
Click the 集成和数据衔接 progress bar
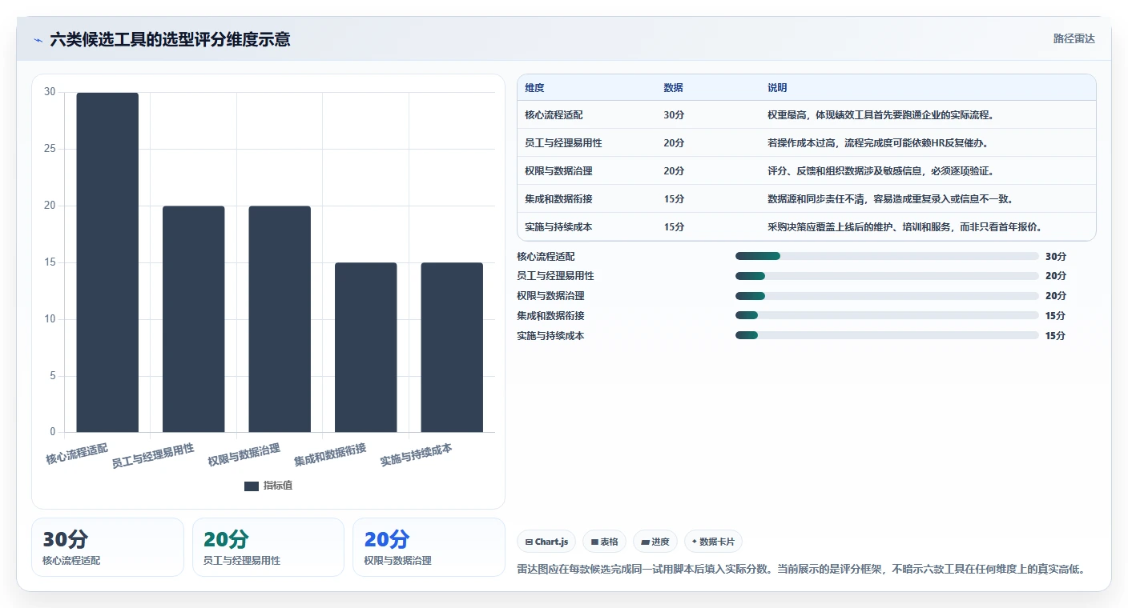887,316
